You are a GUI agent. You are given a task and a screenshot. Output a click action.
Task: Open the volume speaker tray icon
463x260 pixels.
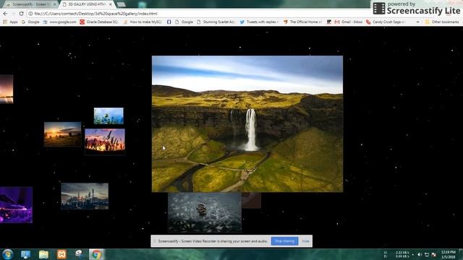pos(420,255)
